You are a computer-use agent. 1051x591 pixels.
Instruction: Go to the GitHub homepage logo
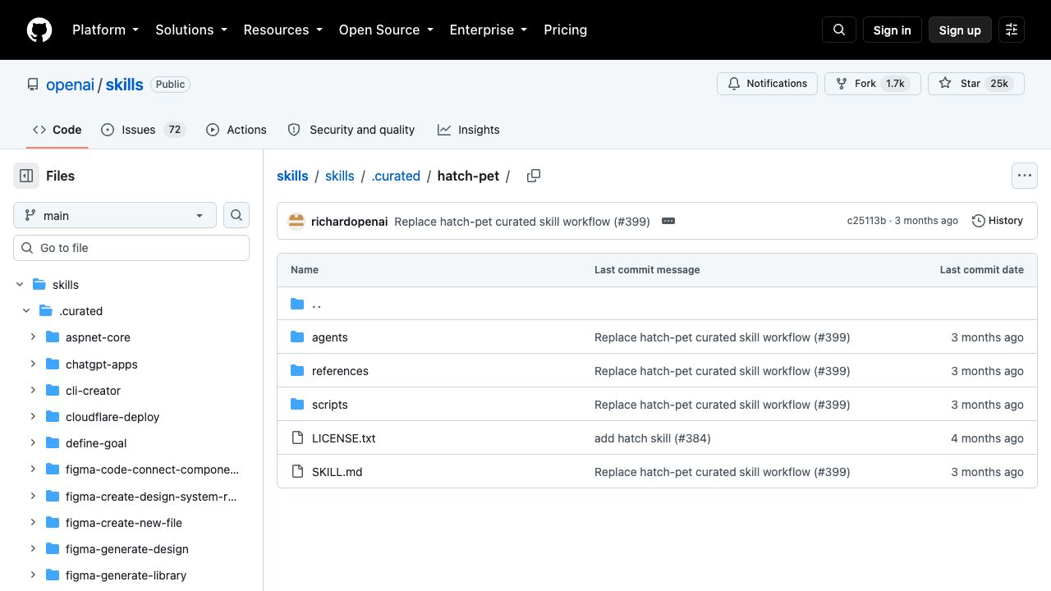[39, 30]
